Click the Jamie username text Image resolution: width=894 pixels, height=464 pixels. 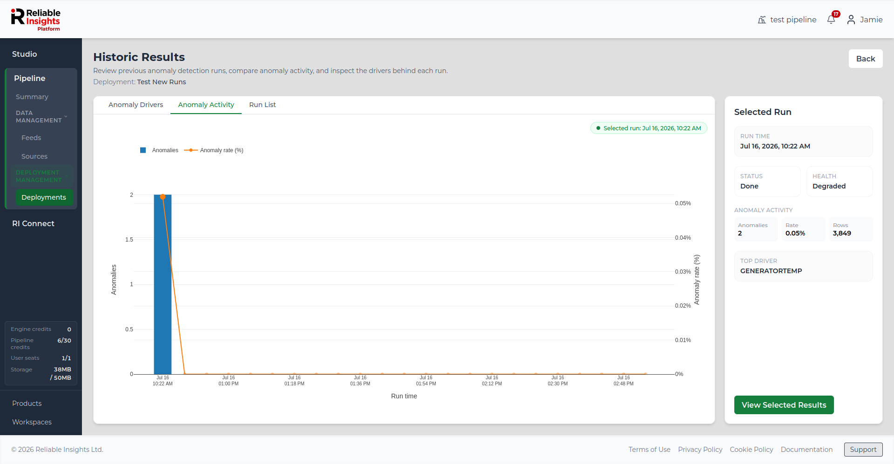(871, 20)
